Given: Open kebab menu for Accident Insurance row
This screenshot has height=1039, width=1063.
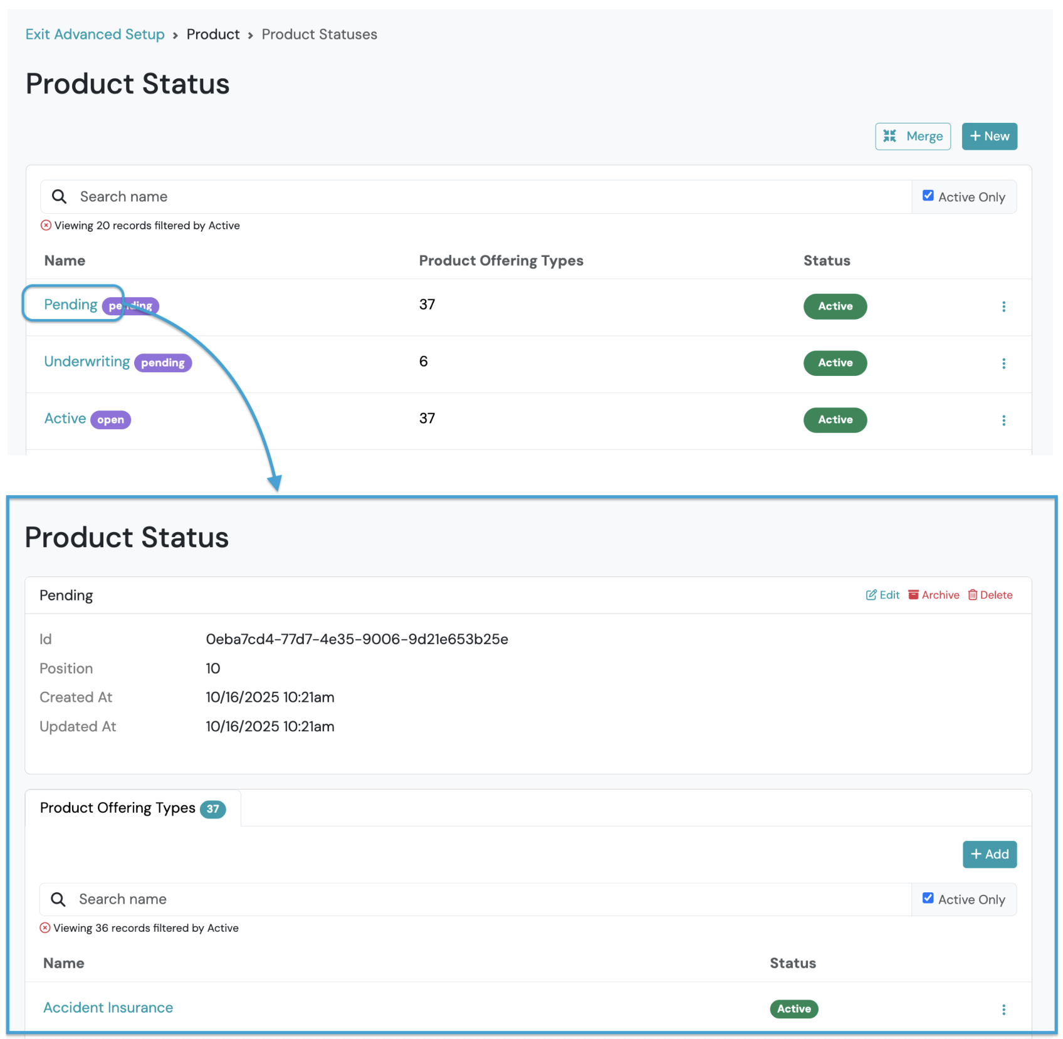Looking at the screenshot, I should pyautogui.click(x=1003, y=1010).
